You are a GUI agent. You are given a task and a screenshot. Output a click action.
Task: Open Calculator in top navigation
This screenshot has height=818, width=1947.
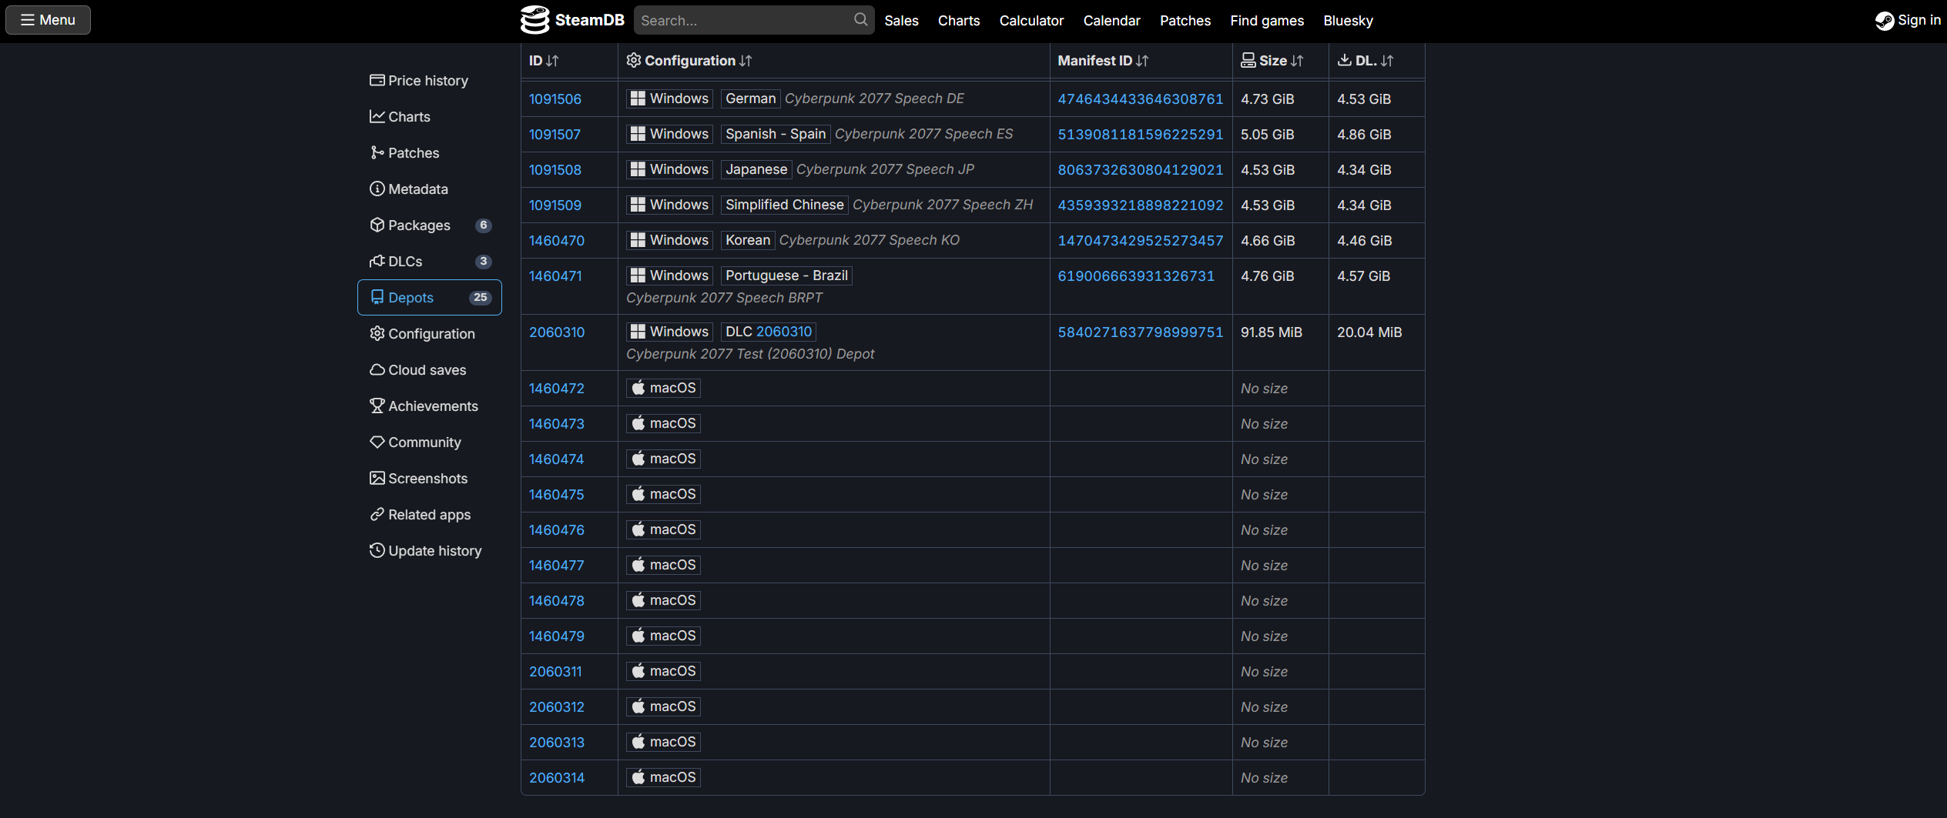pyautogui.click(x=1031, y=21)
